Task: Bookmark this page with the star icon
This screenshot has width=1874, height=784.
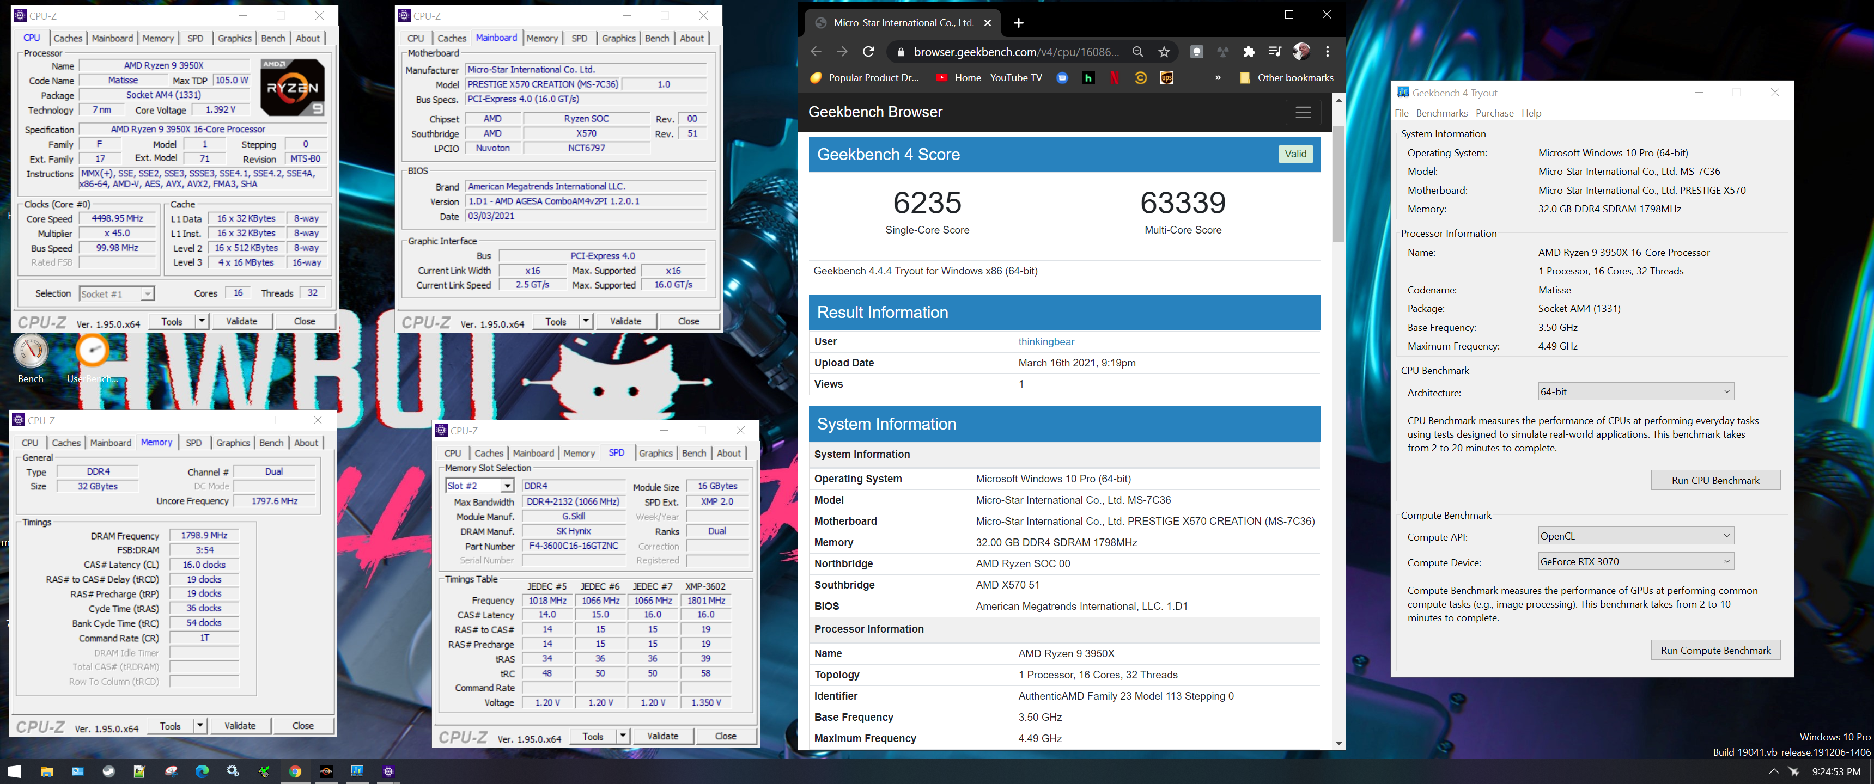Action: point(1164,52)
